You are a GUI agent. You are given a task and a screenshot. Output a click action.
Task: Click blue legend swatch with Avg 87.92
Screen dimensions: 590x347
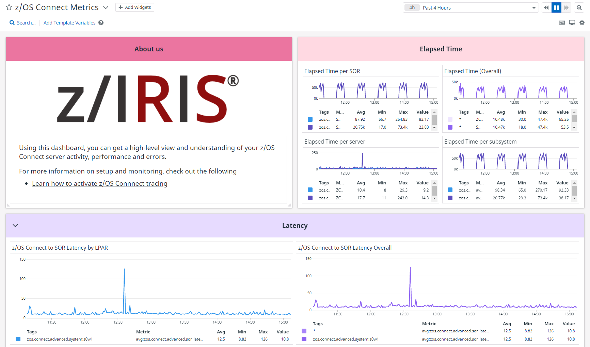(x=310, y=119)
